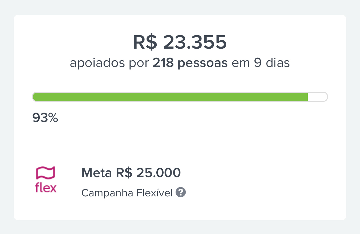The image size is (360, 234).
Task: Click the empty white end of progress bar
Action: click(317, 97)
